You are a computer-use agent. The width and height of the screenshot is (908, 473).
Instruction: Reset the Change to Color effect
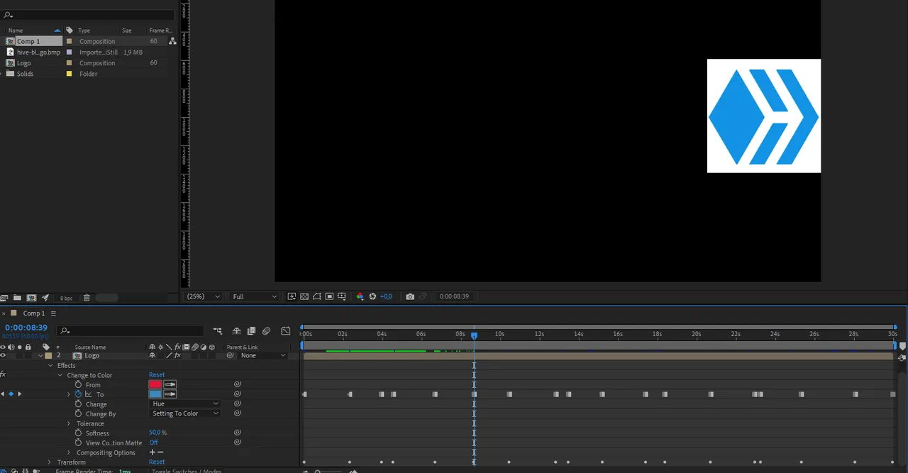click(157, 375)
